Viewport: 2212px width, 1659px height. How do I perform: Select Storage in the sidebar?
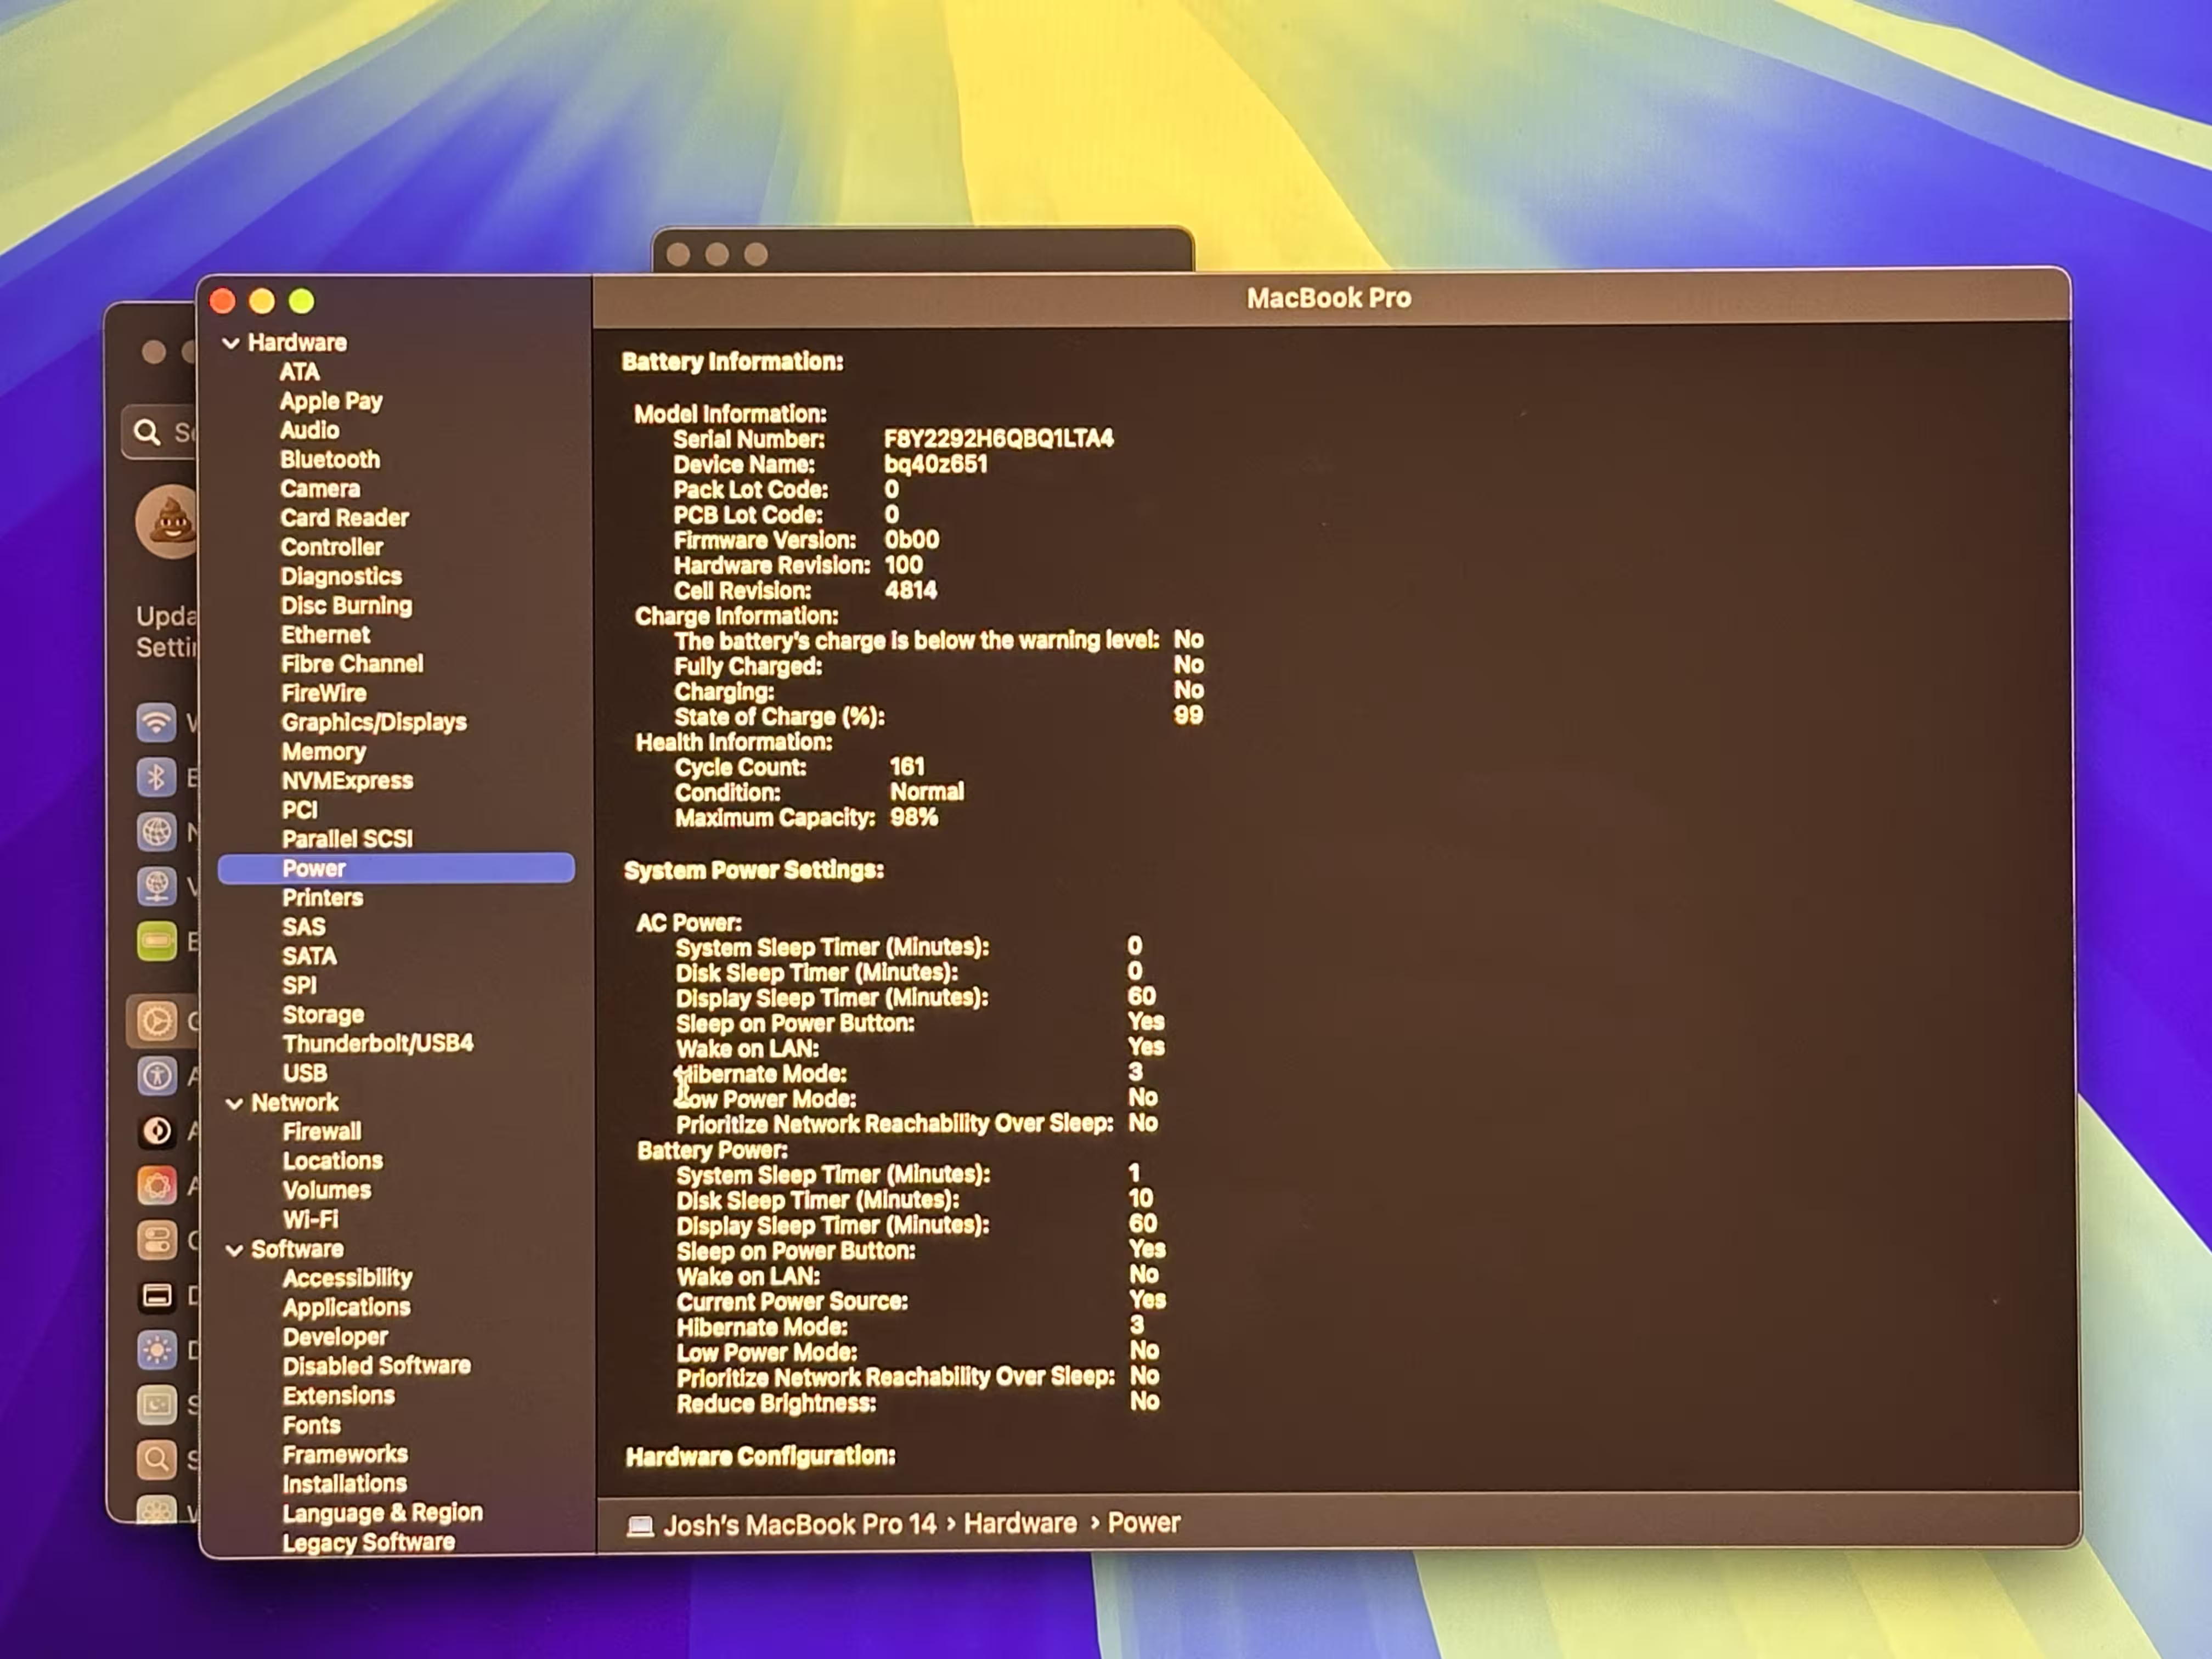click(323, 1015)
